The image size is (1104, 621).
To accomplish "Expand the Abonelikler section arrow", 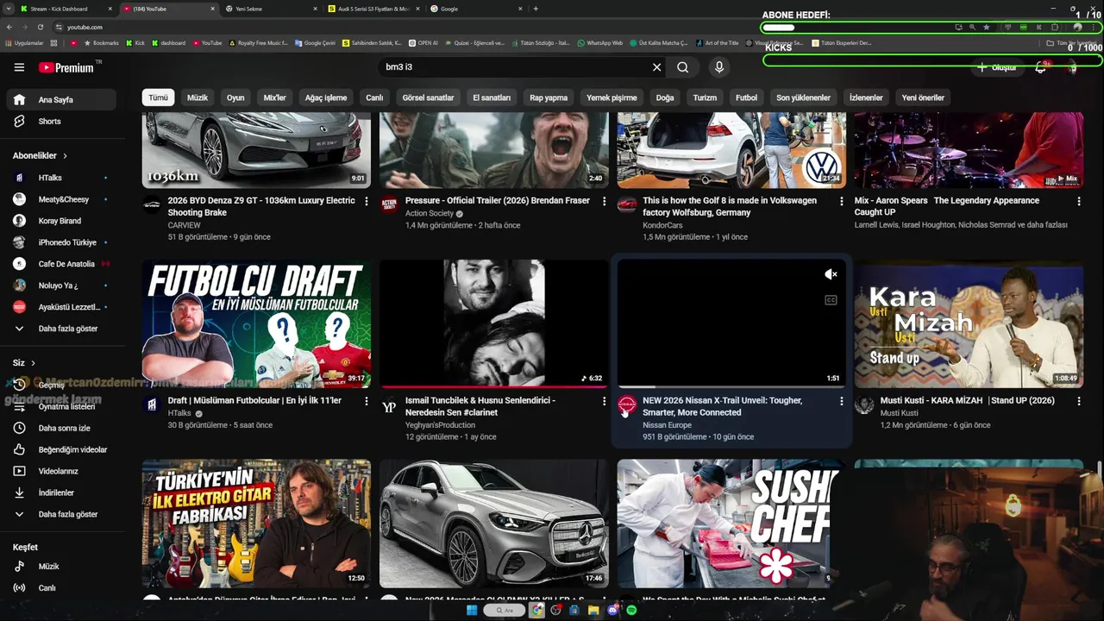I will [x=65, y=156].
